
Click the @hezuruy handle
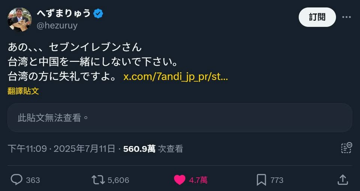point(57,25)
